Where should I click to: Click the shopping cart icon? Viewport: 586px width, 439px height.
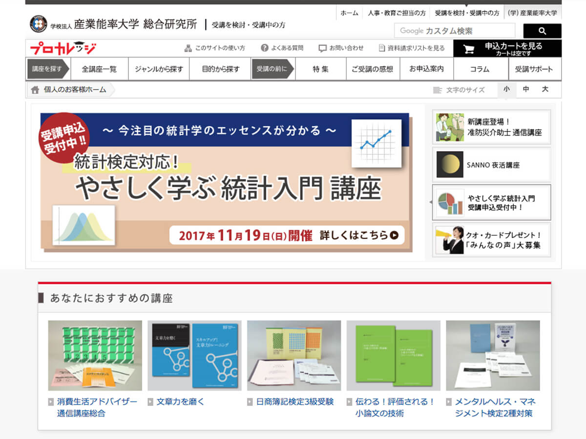coord(469,49)
